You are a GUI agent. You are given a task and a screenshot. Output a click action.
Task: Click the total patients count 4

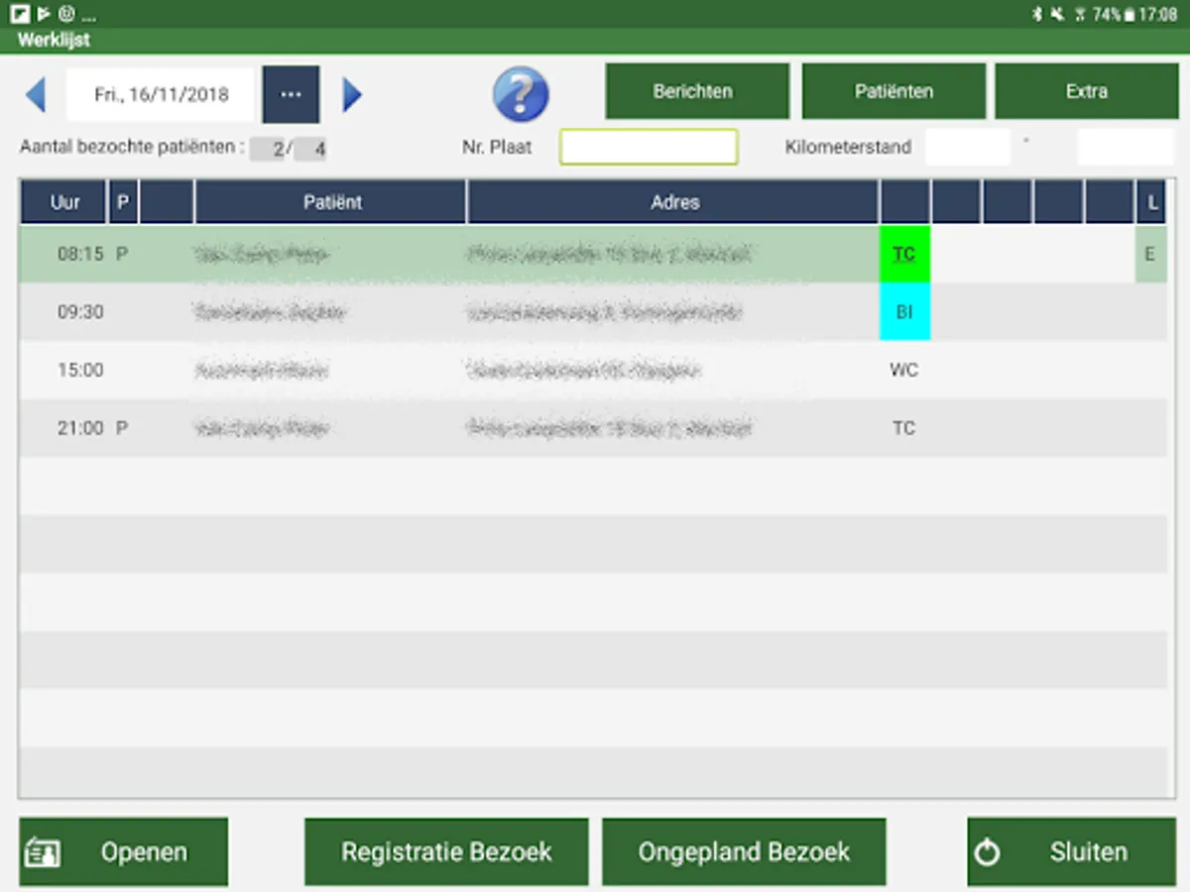pyautogui.click(x=310, y=149)
